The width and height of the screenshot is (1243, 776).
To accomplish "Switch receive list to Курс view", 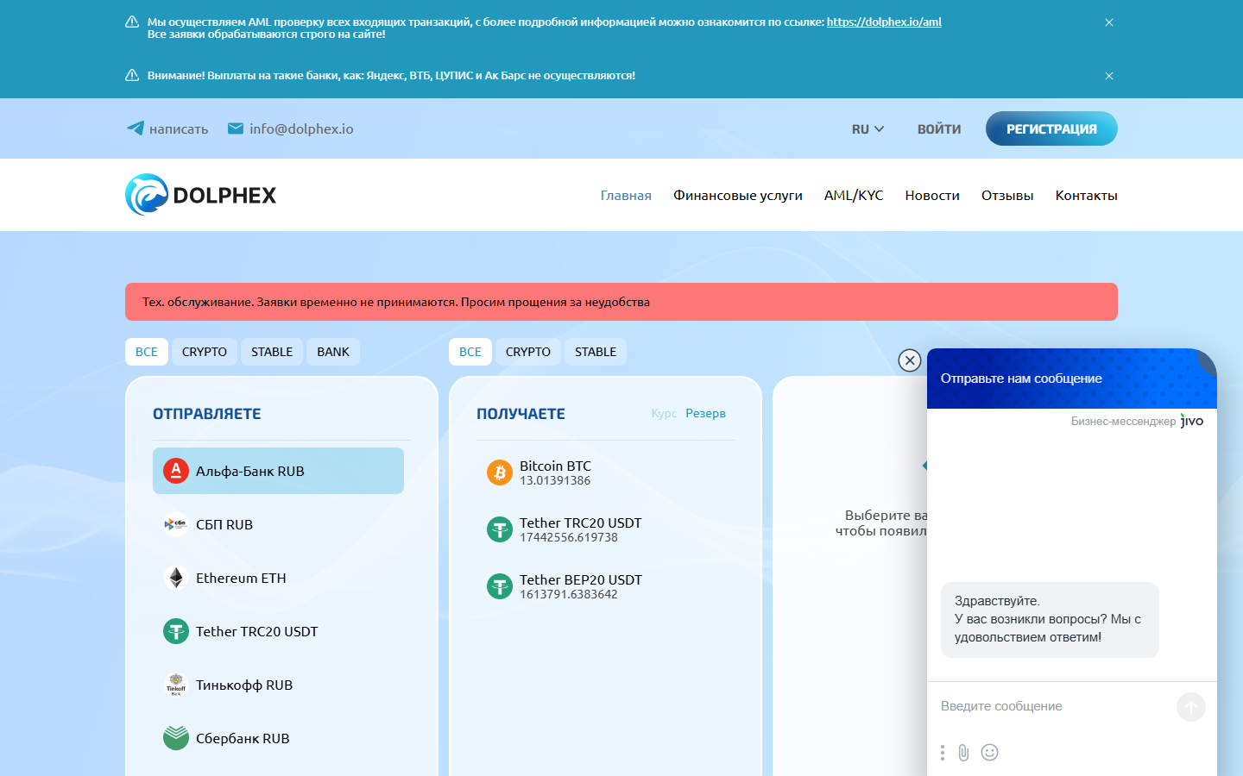I will pos(664,414).
